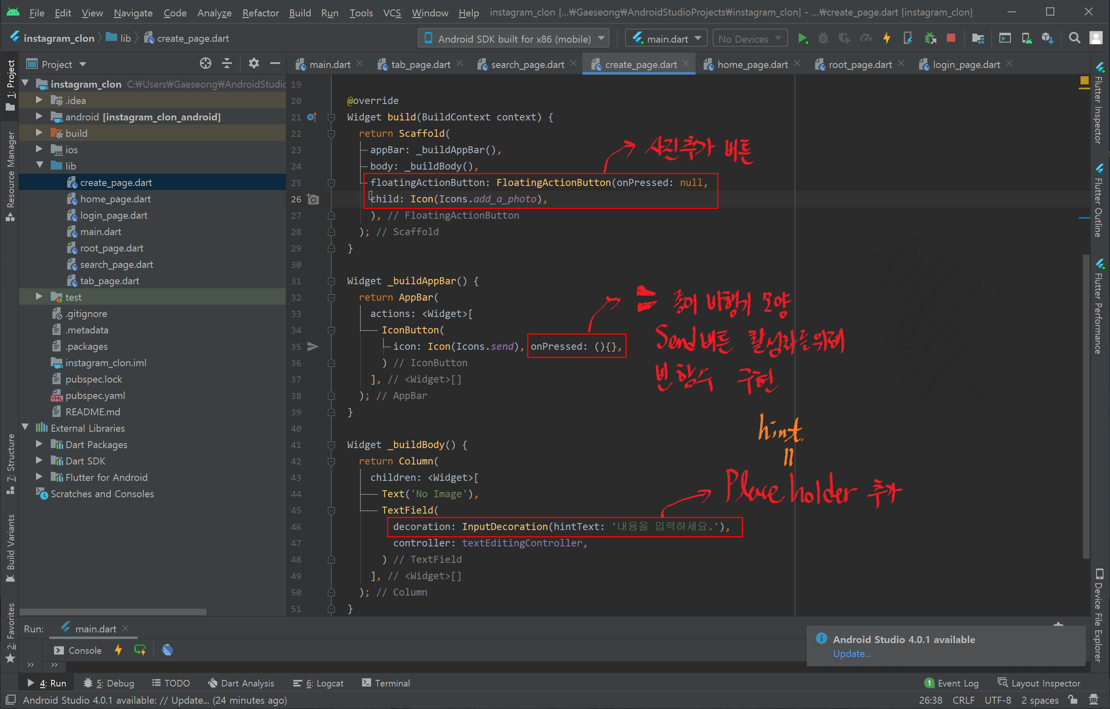Click the Flutter attach device icon
Screen dimensions: 1110x709
pos(908,38)
